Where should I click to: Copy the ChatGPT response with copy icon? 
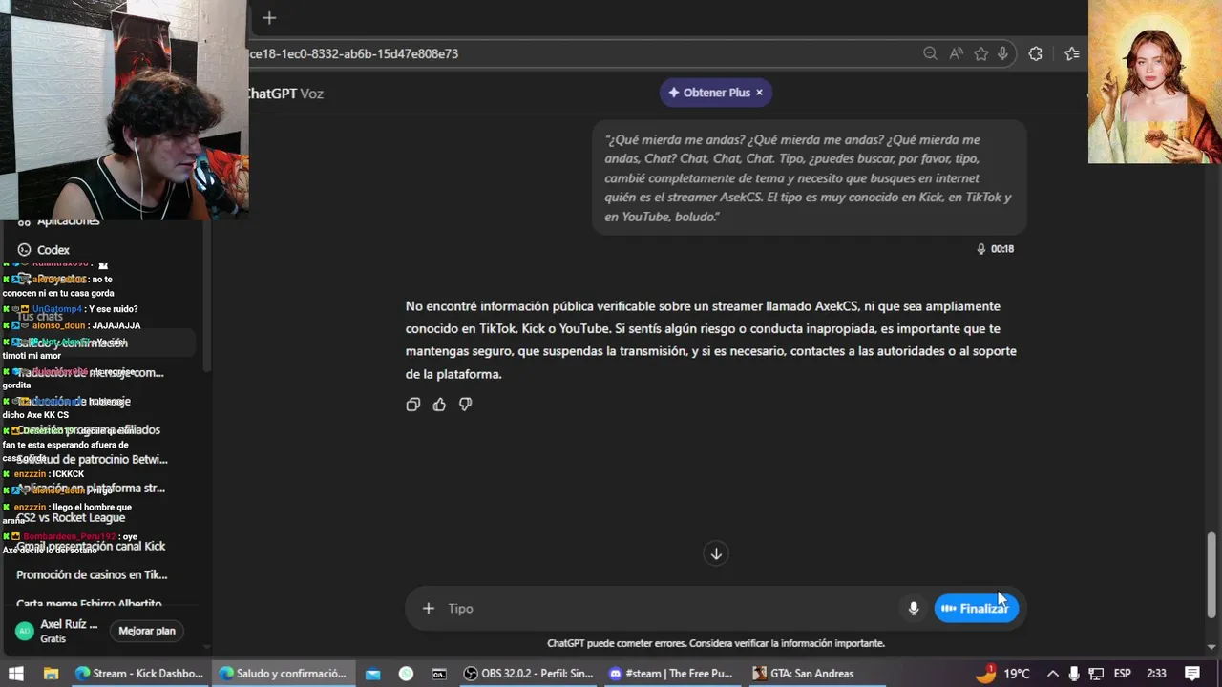412,405
